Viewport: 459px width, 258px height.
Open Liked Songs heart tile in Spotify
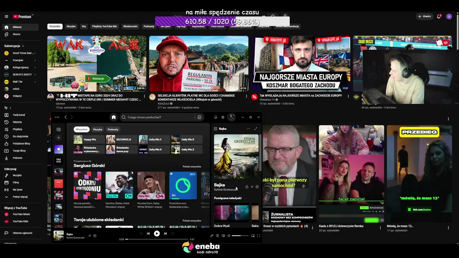point(58,149)
